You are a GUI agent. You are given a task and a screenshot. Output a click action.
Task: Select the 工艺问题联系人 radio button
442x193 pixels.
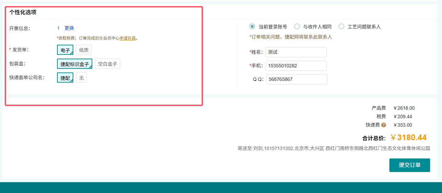342,26
